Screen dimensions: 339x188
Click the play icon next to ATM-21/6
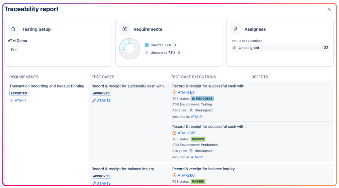click(174, 175)
